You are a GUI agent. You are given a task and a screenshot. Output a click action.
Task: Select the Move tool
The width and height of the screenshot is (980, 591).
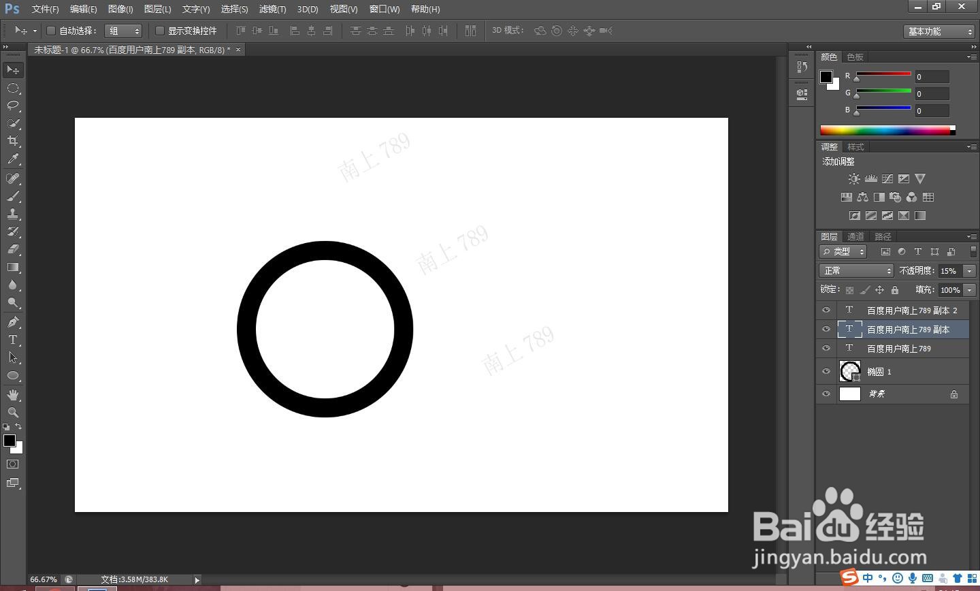click(13, 69)
